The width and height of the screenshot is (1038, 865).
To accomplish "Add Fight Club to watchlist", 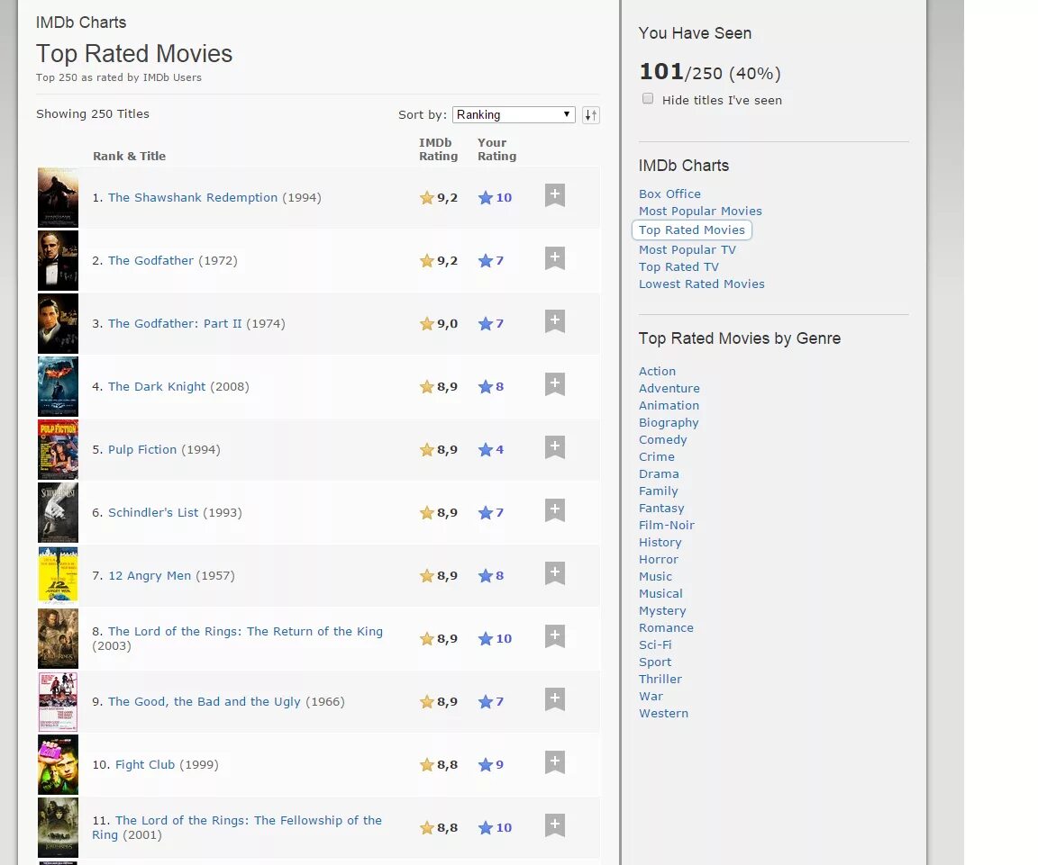I will click(x=555, y=761).
